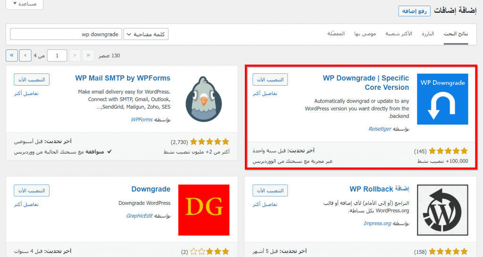Screen dimensions: 483x257
Task: Install WP Downgrade plugin now
Action: pos(270,80)
